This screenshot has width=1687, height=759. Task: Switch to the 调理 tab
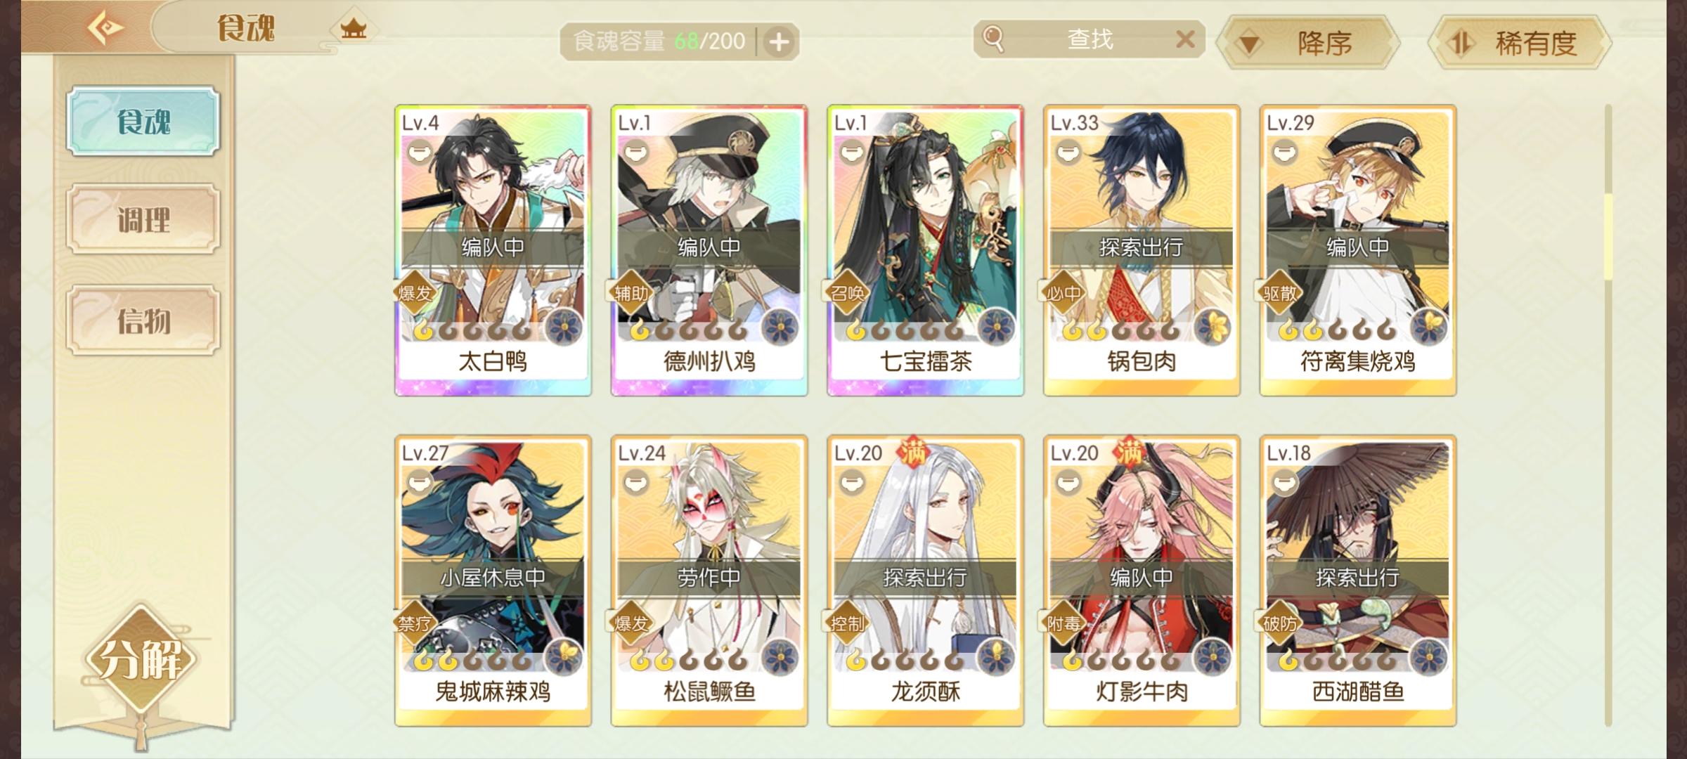pos(143,219)
